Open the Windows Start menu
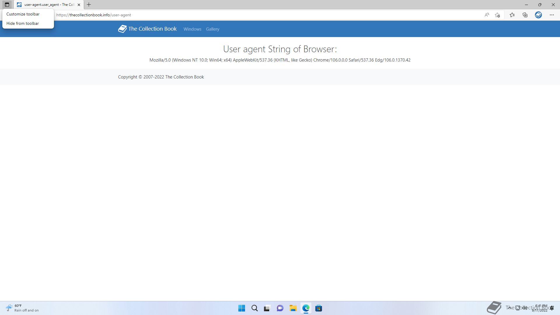 242,308
